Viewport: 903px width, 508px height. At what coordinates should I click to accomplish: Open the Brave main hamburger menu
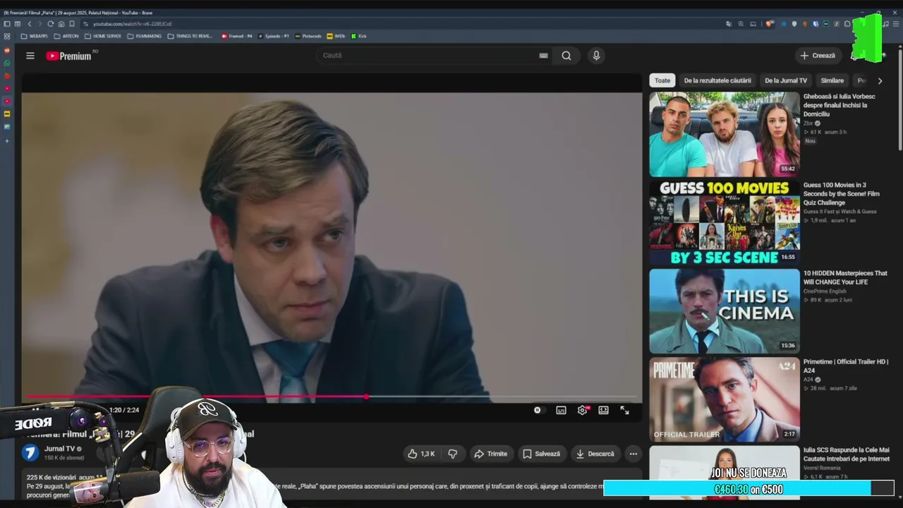(x=895, y=24)
